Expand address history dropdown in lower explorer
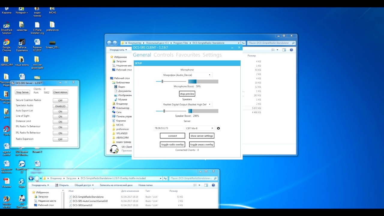 (x=160, y=178)
